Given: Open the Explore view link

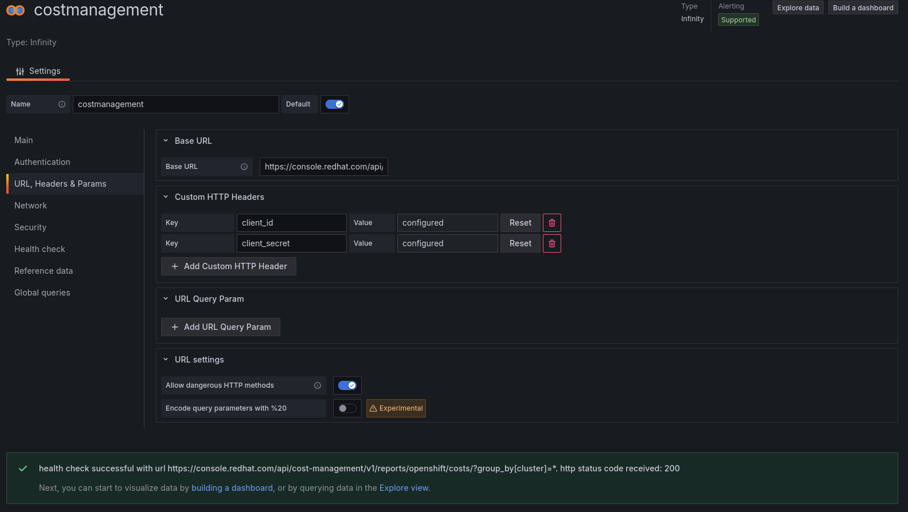Looking at the screenshot, I should tap(404, 488).
